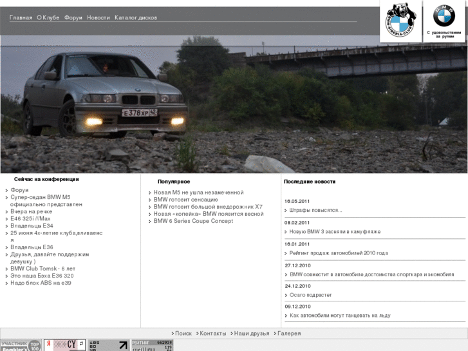Image resolution: width=468 pixels, height=351 pixels.
Task: Open 'Надо блок ABS на e39' topic
Action: click(x=41, y=283)
